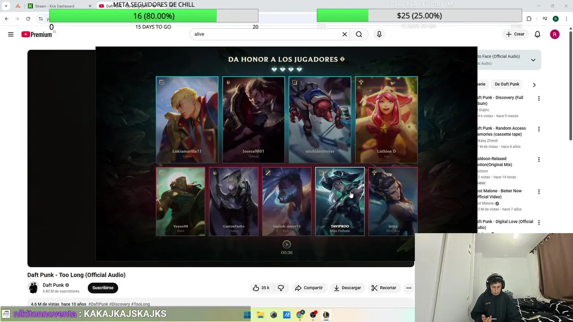Subscribe with the Suscribirse button
This screenshot has width=573, height=322.
[103, 288]
